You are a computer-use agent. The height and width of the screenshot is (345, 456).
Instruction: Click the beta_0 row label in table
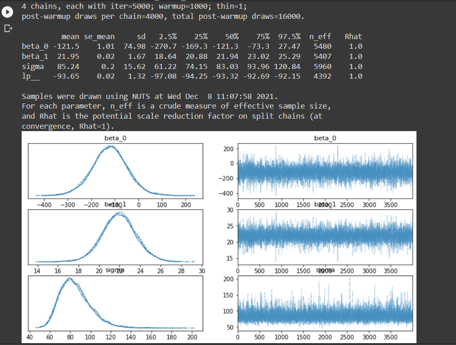[x=35, y=46]
